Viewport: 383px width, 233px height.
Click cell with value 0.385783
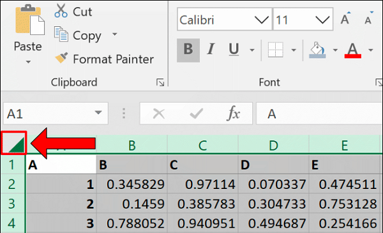point(203,204)
